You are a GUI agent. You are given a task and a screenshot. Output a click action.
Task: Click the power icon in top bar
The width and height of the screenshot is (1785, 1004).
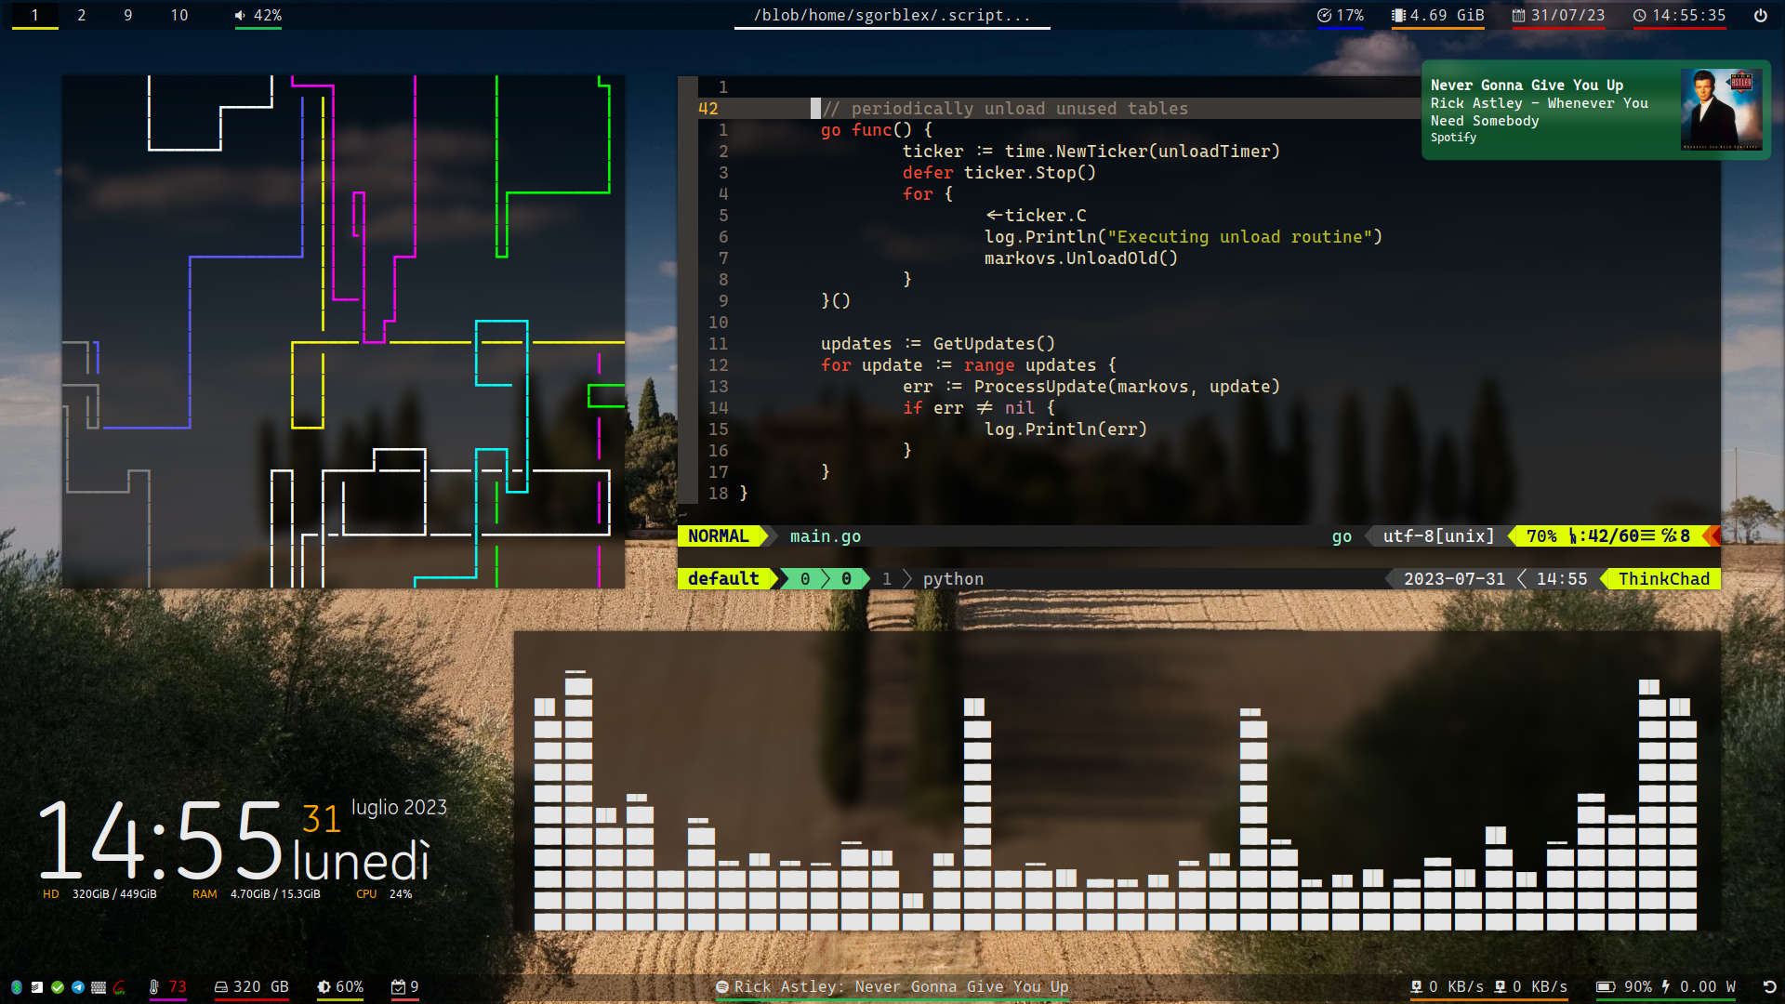point(1760,16)
